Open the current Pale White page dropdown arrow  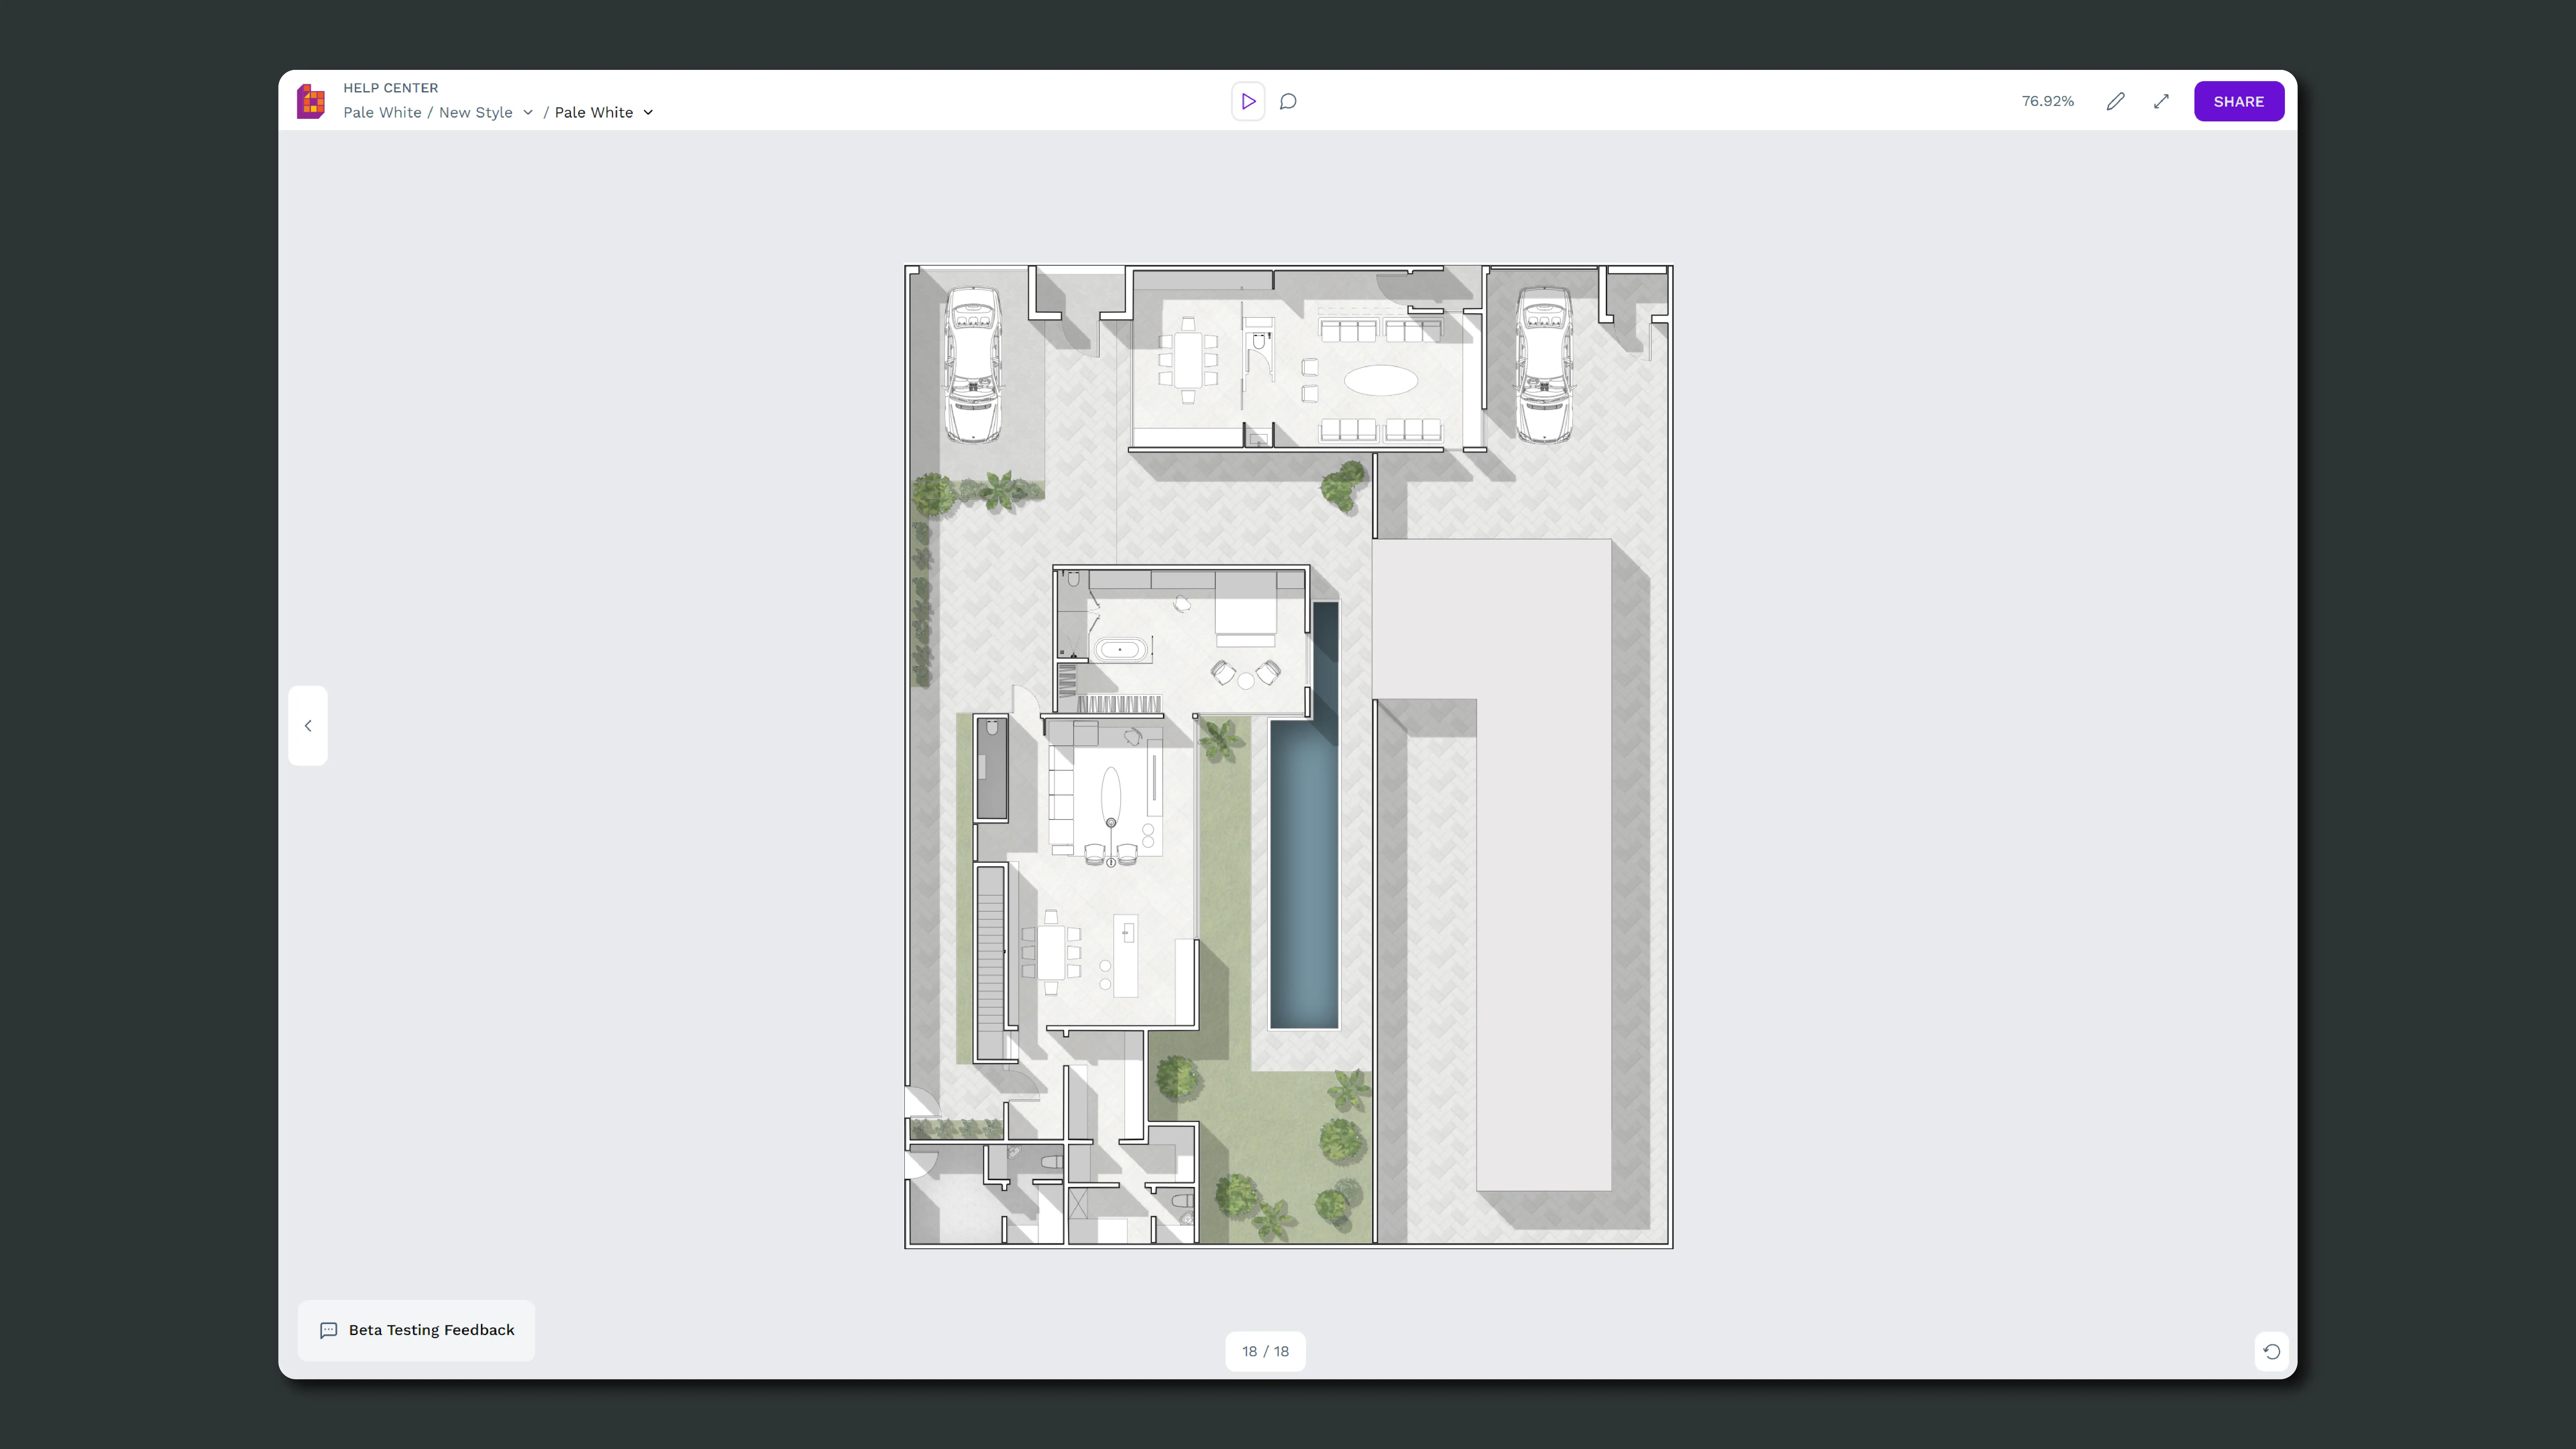(x=648, y=112)
